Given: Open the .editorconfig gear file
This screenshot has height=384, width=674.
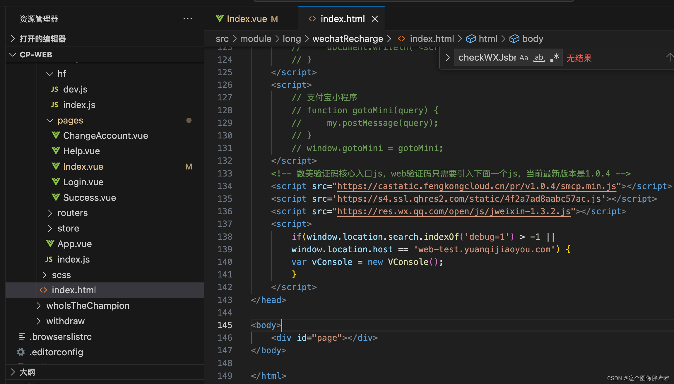Looking at the screenshot, I should coord(56,352).
